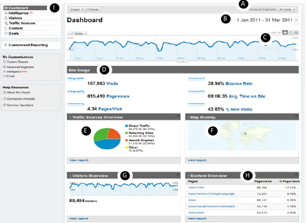306x223 pixels.
Task: Open the All Visits advanced segments dropdown
Action: click(x=287, y=9)
